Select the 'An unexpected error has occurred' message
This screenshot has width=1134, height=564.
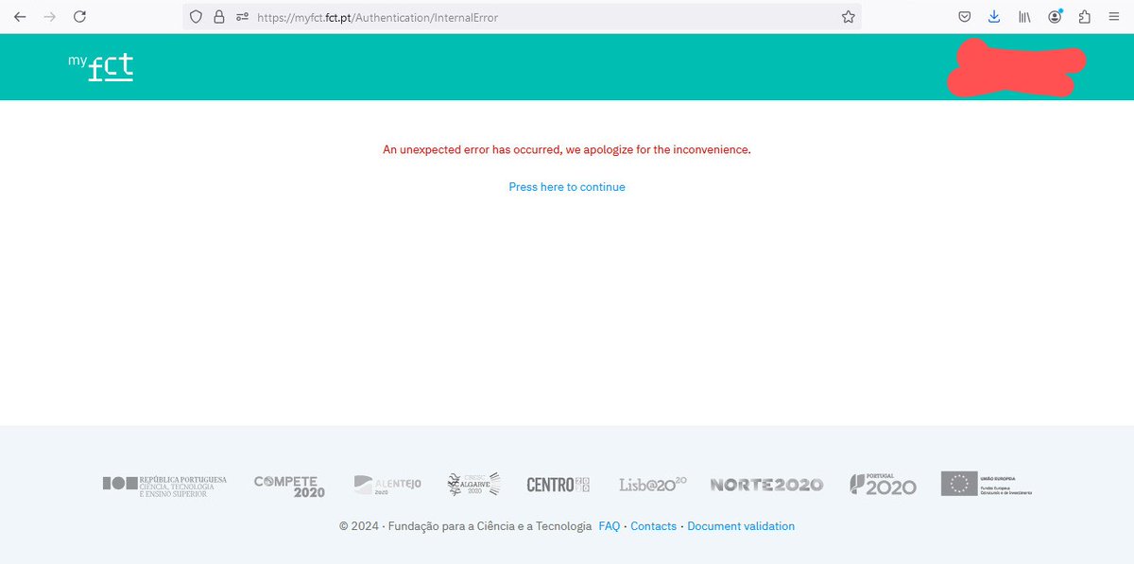(567, 149)
